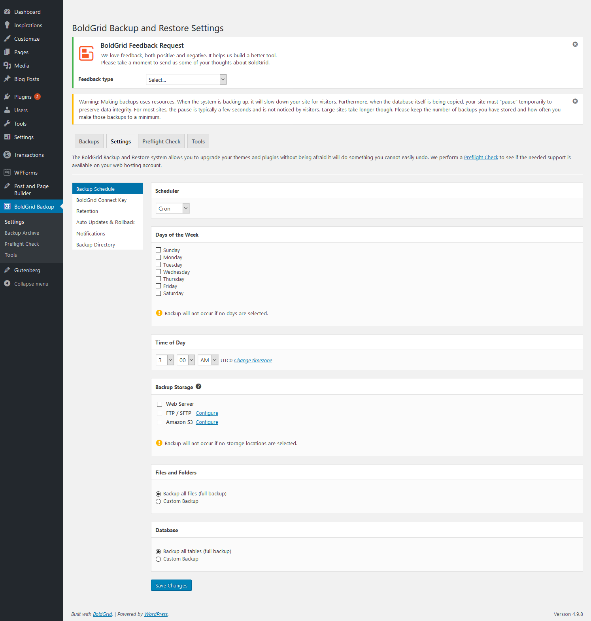Click the Blog Posts pin icon
591x621 pixels.
(x=7, y=79)
